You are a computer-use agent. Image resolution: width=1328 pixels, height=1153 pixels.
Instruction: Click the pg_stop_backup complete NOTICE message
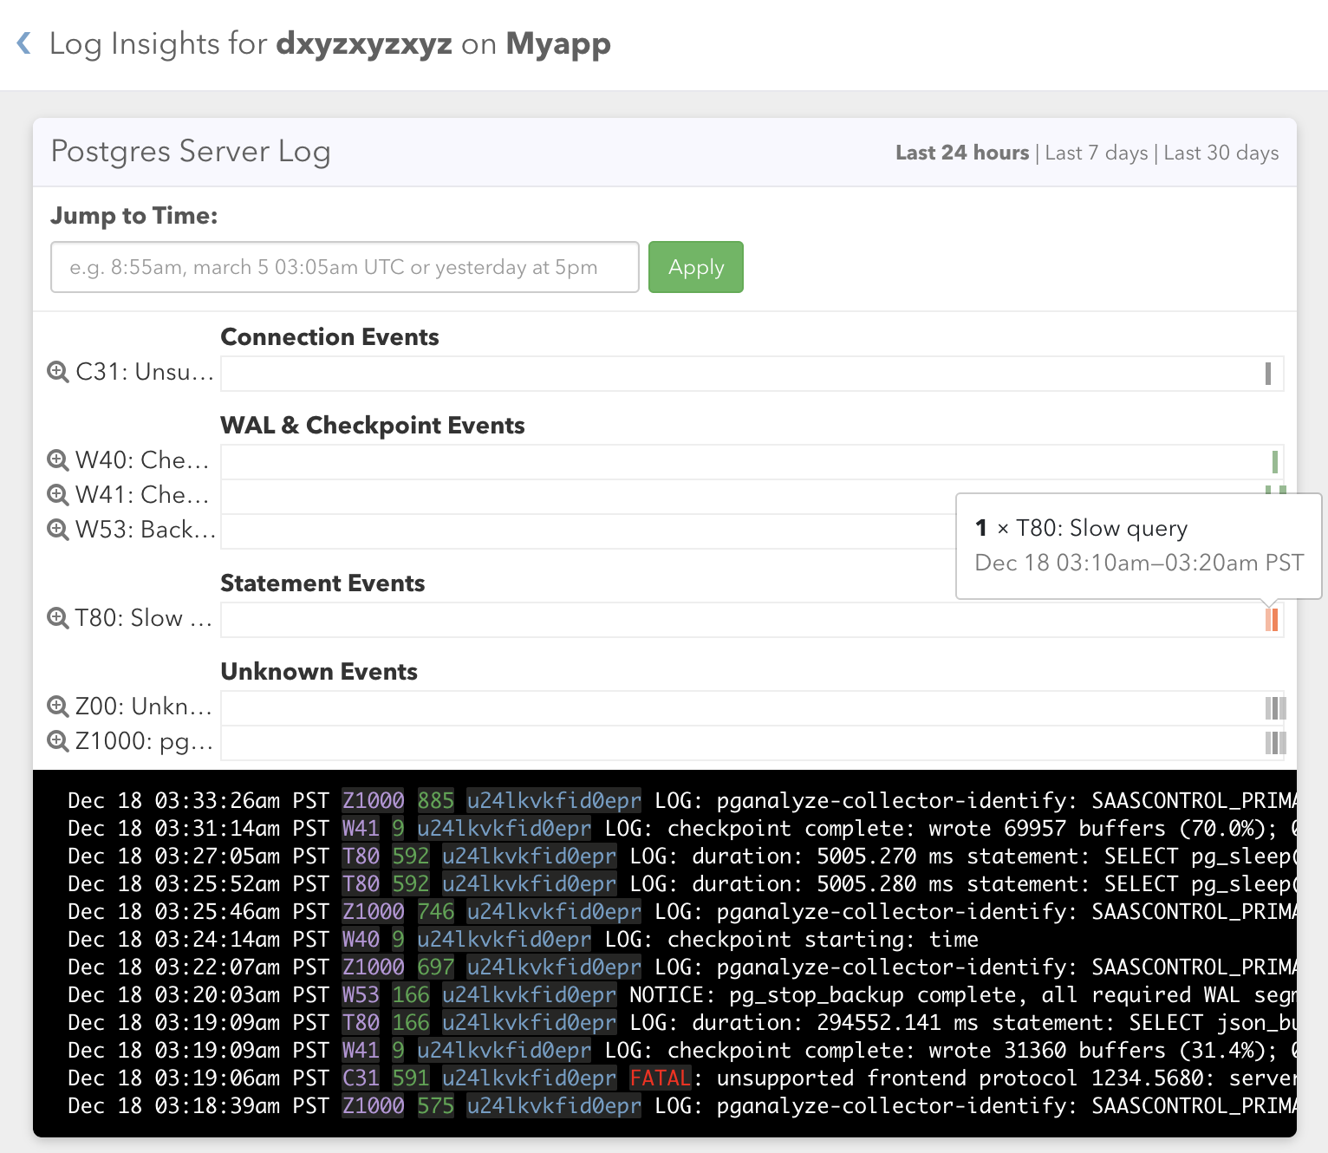coord(963,994)
